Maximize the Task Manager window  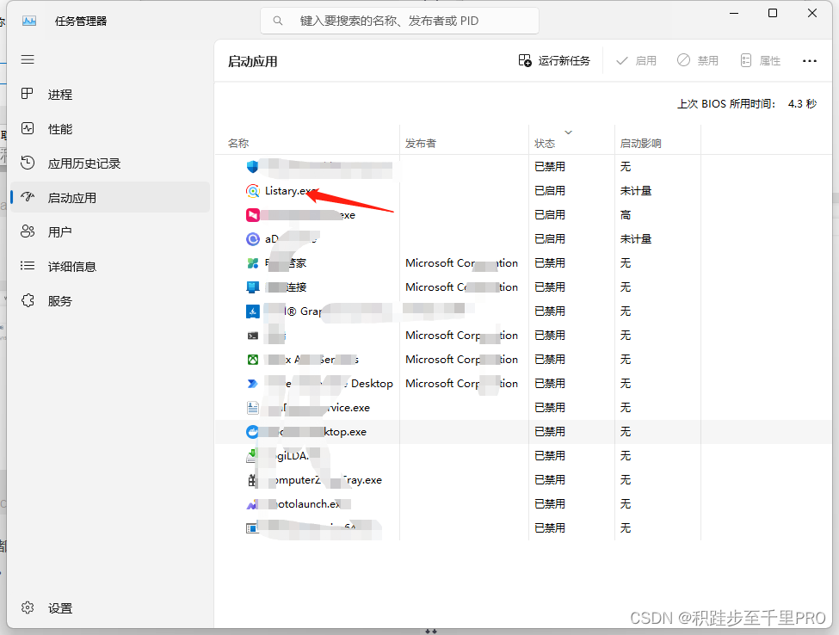coord(773,14)
